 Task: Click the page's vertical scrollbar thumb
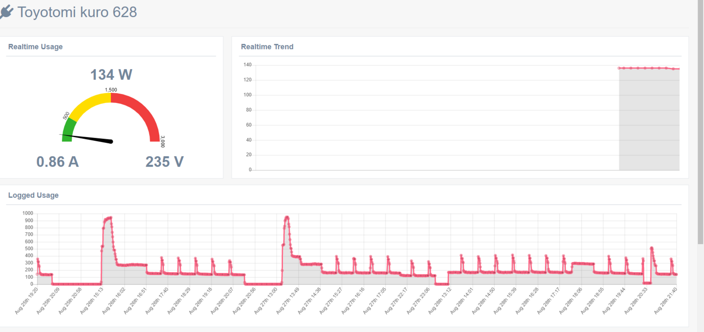point(700,122)
